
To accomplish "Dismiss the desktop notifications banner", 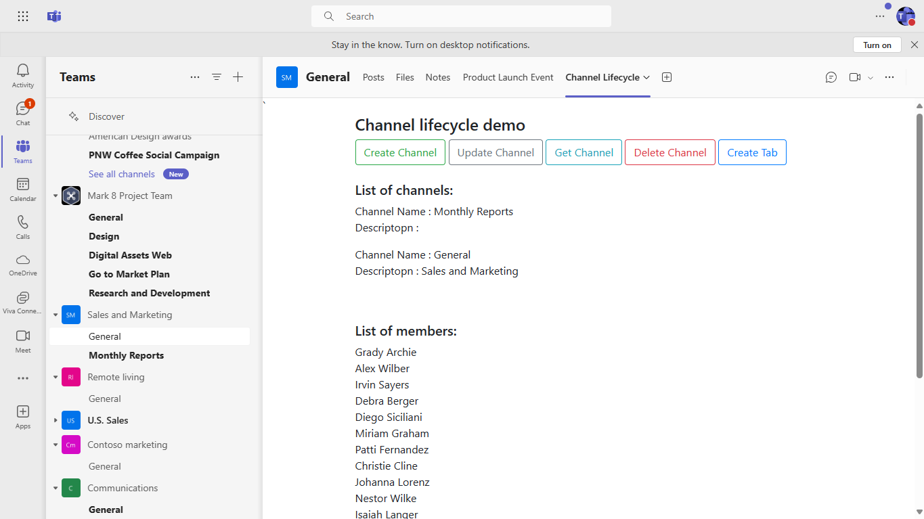I will tap(915, 45).
